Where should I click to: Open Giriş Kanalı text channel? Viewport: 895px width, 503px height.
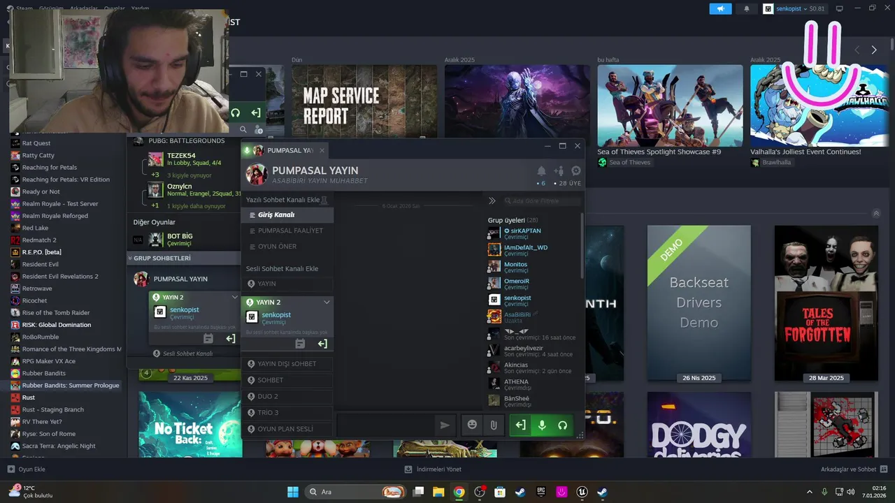coord(287,214)
